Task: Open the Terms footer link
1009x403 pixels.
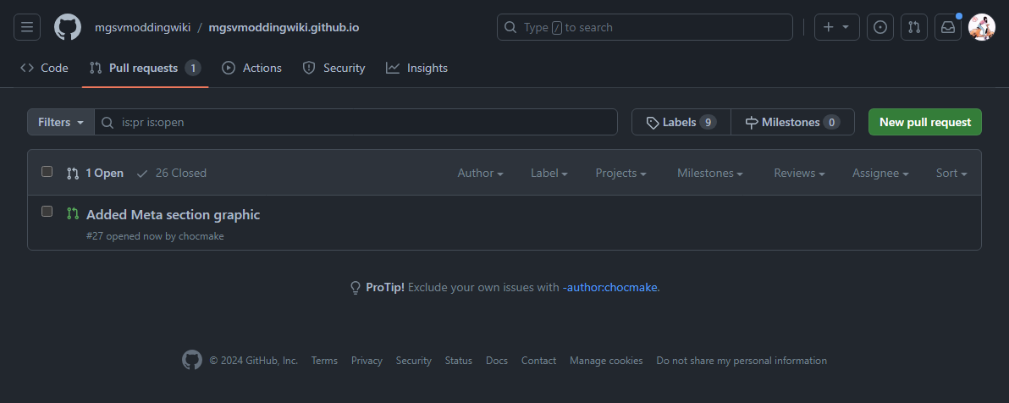Action: 324,361
